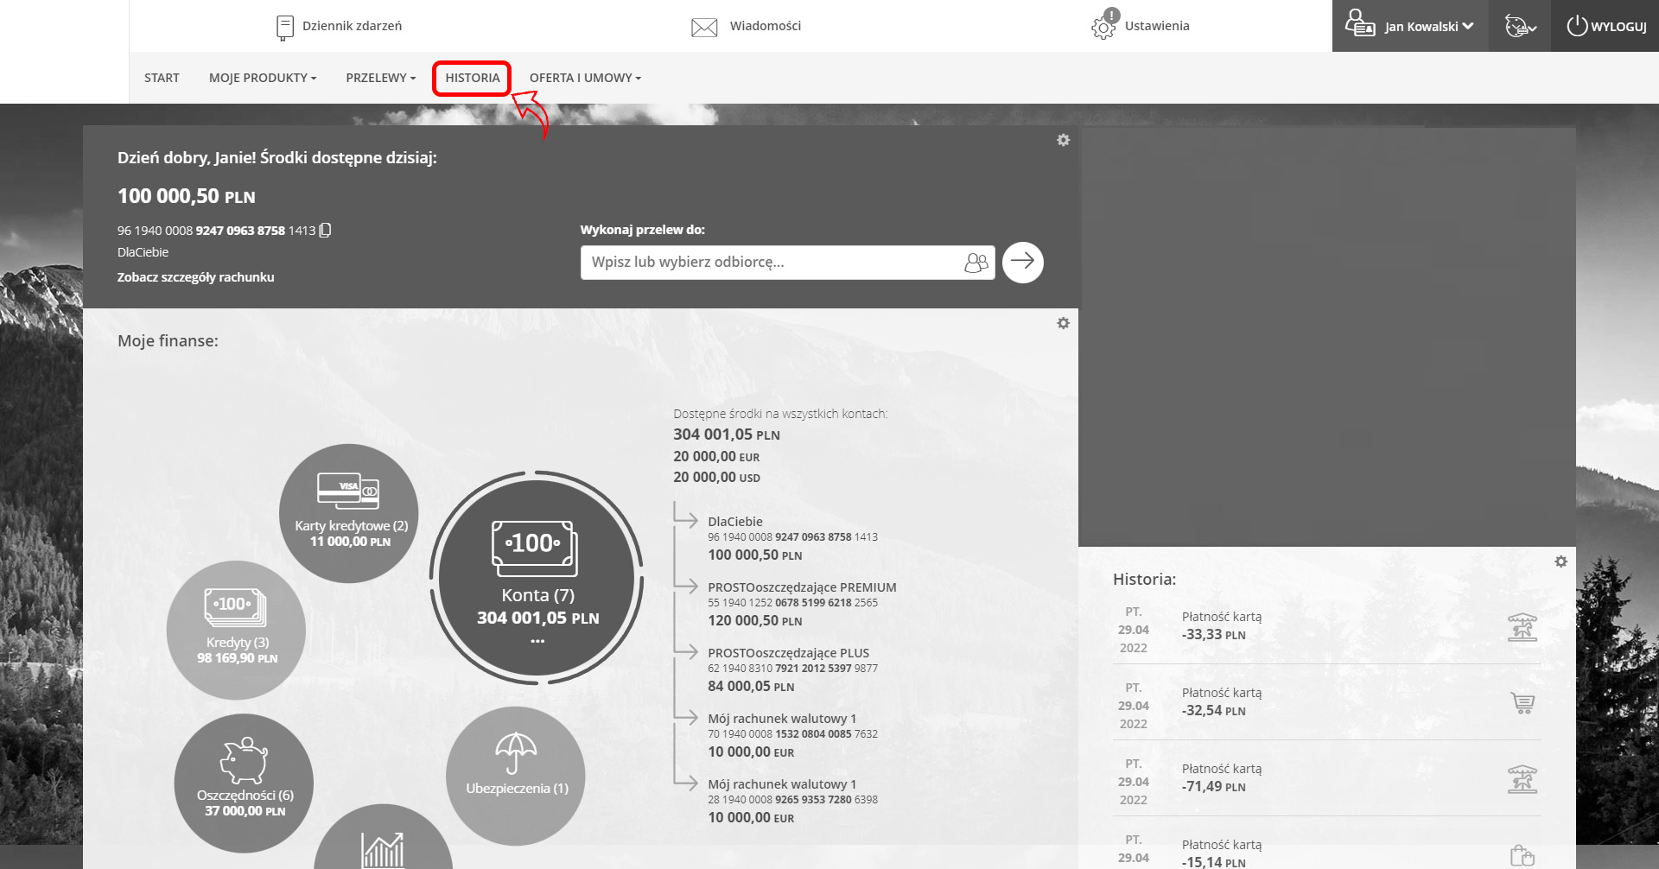Image resolution: width=1659 pixels, height=869 pixels.
Task: Click the copy account number icon
Action: pos(325,231)
